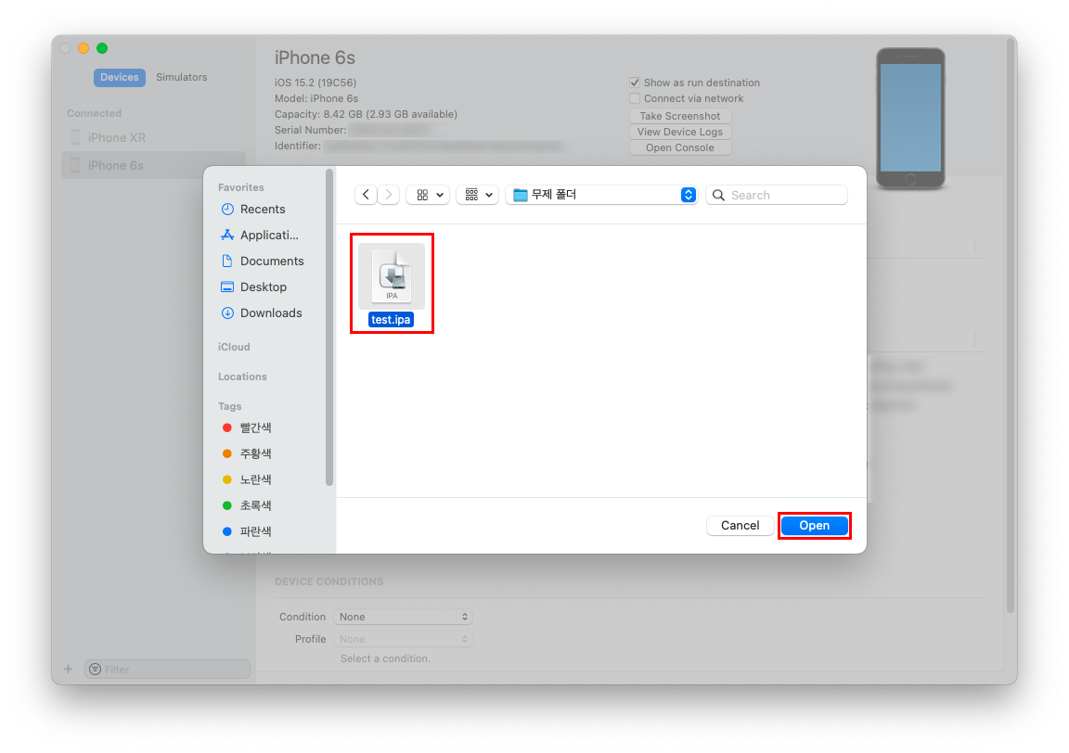Select the test.ipa file icon

[392, 276]
